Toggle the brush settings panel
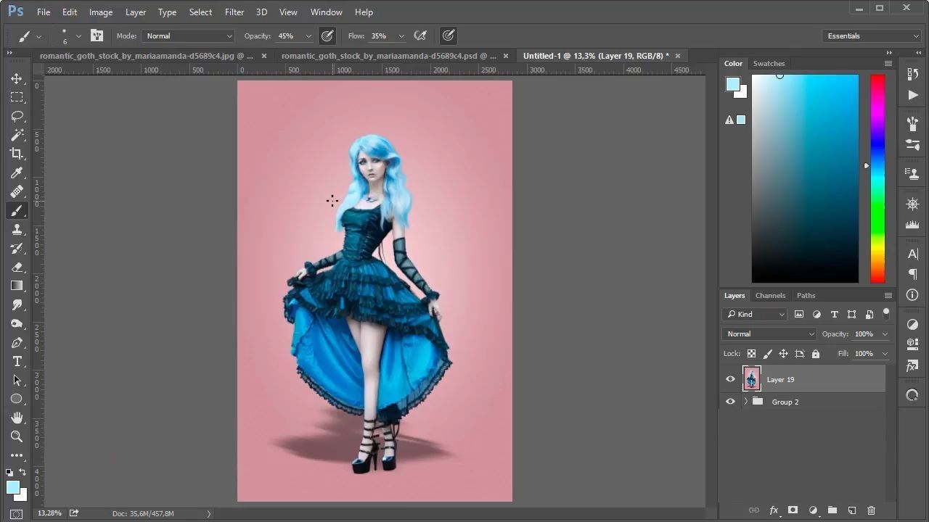Screen dimensions: 929x522 pyautogui.click(x=97, y=36)
